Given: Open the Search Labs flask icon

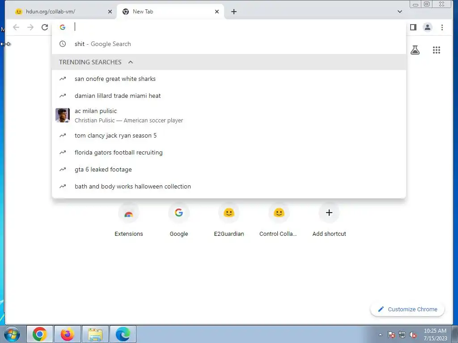Looking at the screenshot, I should click(x=415, y=50).
